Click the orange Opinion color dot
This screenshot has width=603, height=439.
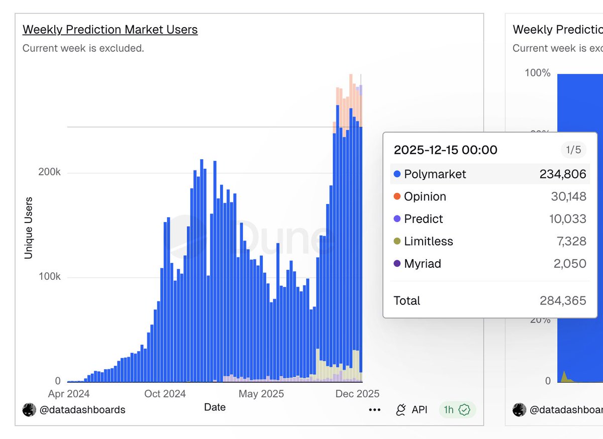(x=397, y=197)
